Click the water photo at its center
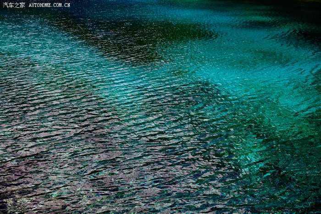 [x=160, y=107]
